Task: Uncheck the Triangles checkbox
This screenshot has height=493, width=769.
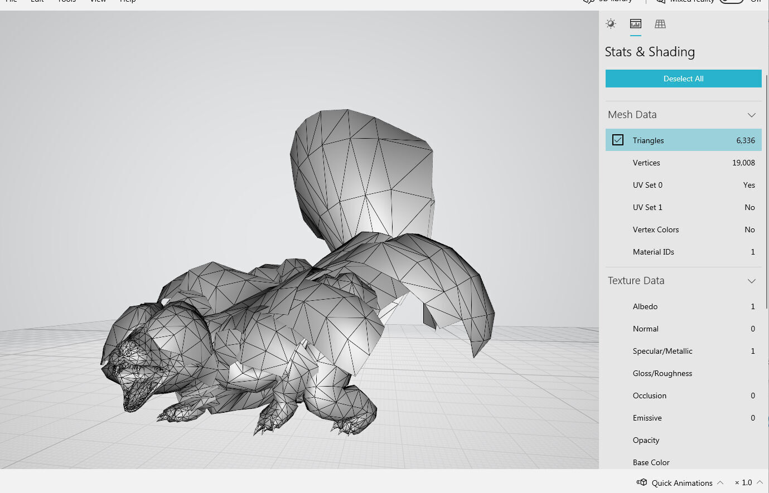Action: 618,140
